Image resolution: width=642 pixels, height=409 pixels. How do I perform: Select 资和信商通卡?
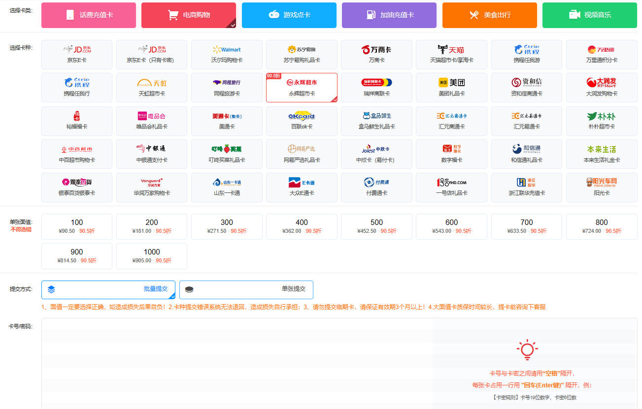pos(527,88)
